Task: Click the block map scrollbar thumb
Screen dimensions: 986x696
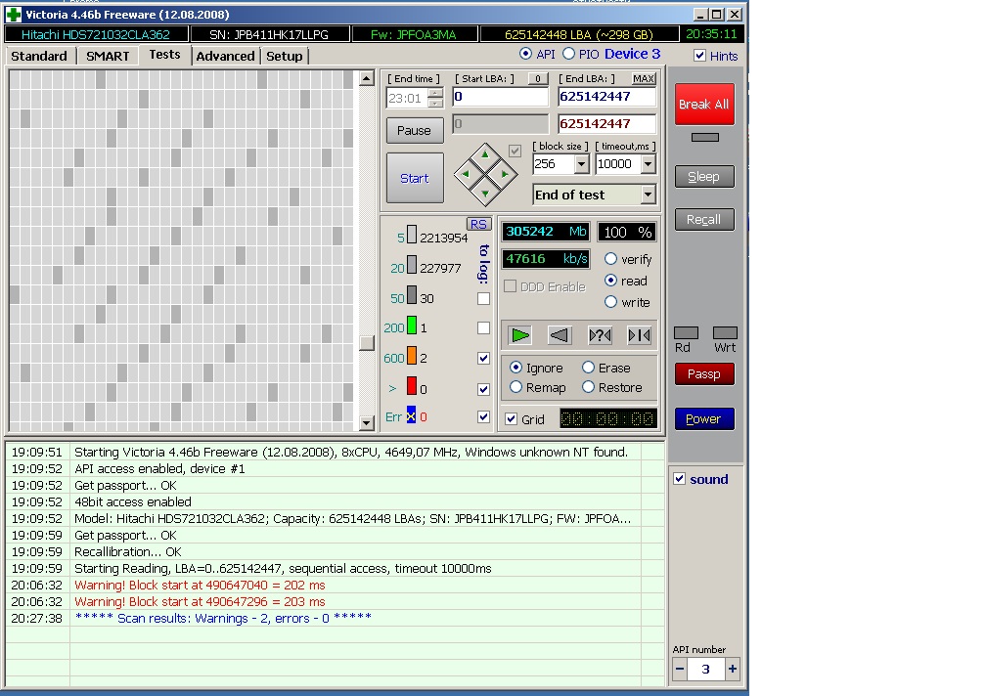Action: coord(367,343)
